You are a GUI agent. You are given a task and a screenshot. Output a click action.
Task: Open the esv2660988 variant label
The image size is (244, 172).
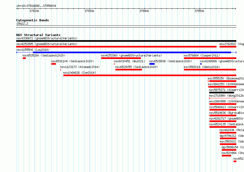point(226,101)
